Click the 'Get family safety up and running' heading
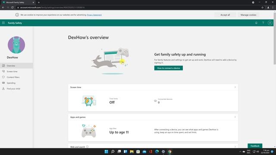Viewport: 276px width, 155px height. click(180, 55)
